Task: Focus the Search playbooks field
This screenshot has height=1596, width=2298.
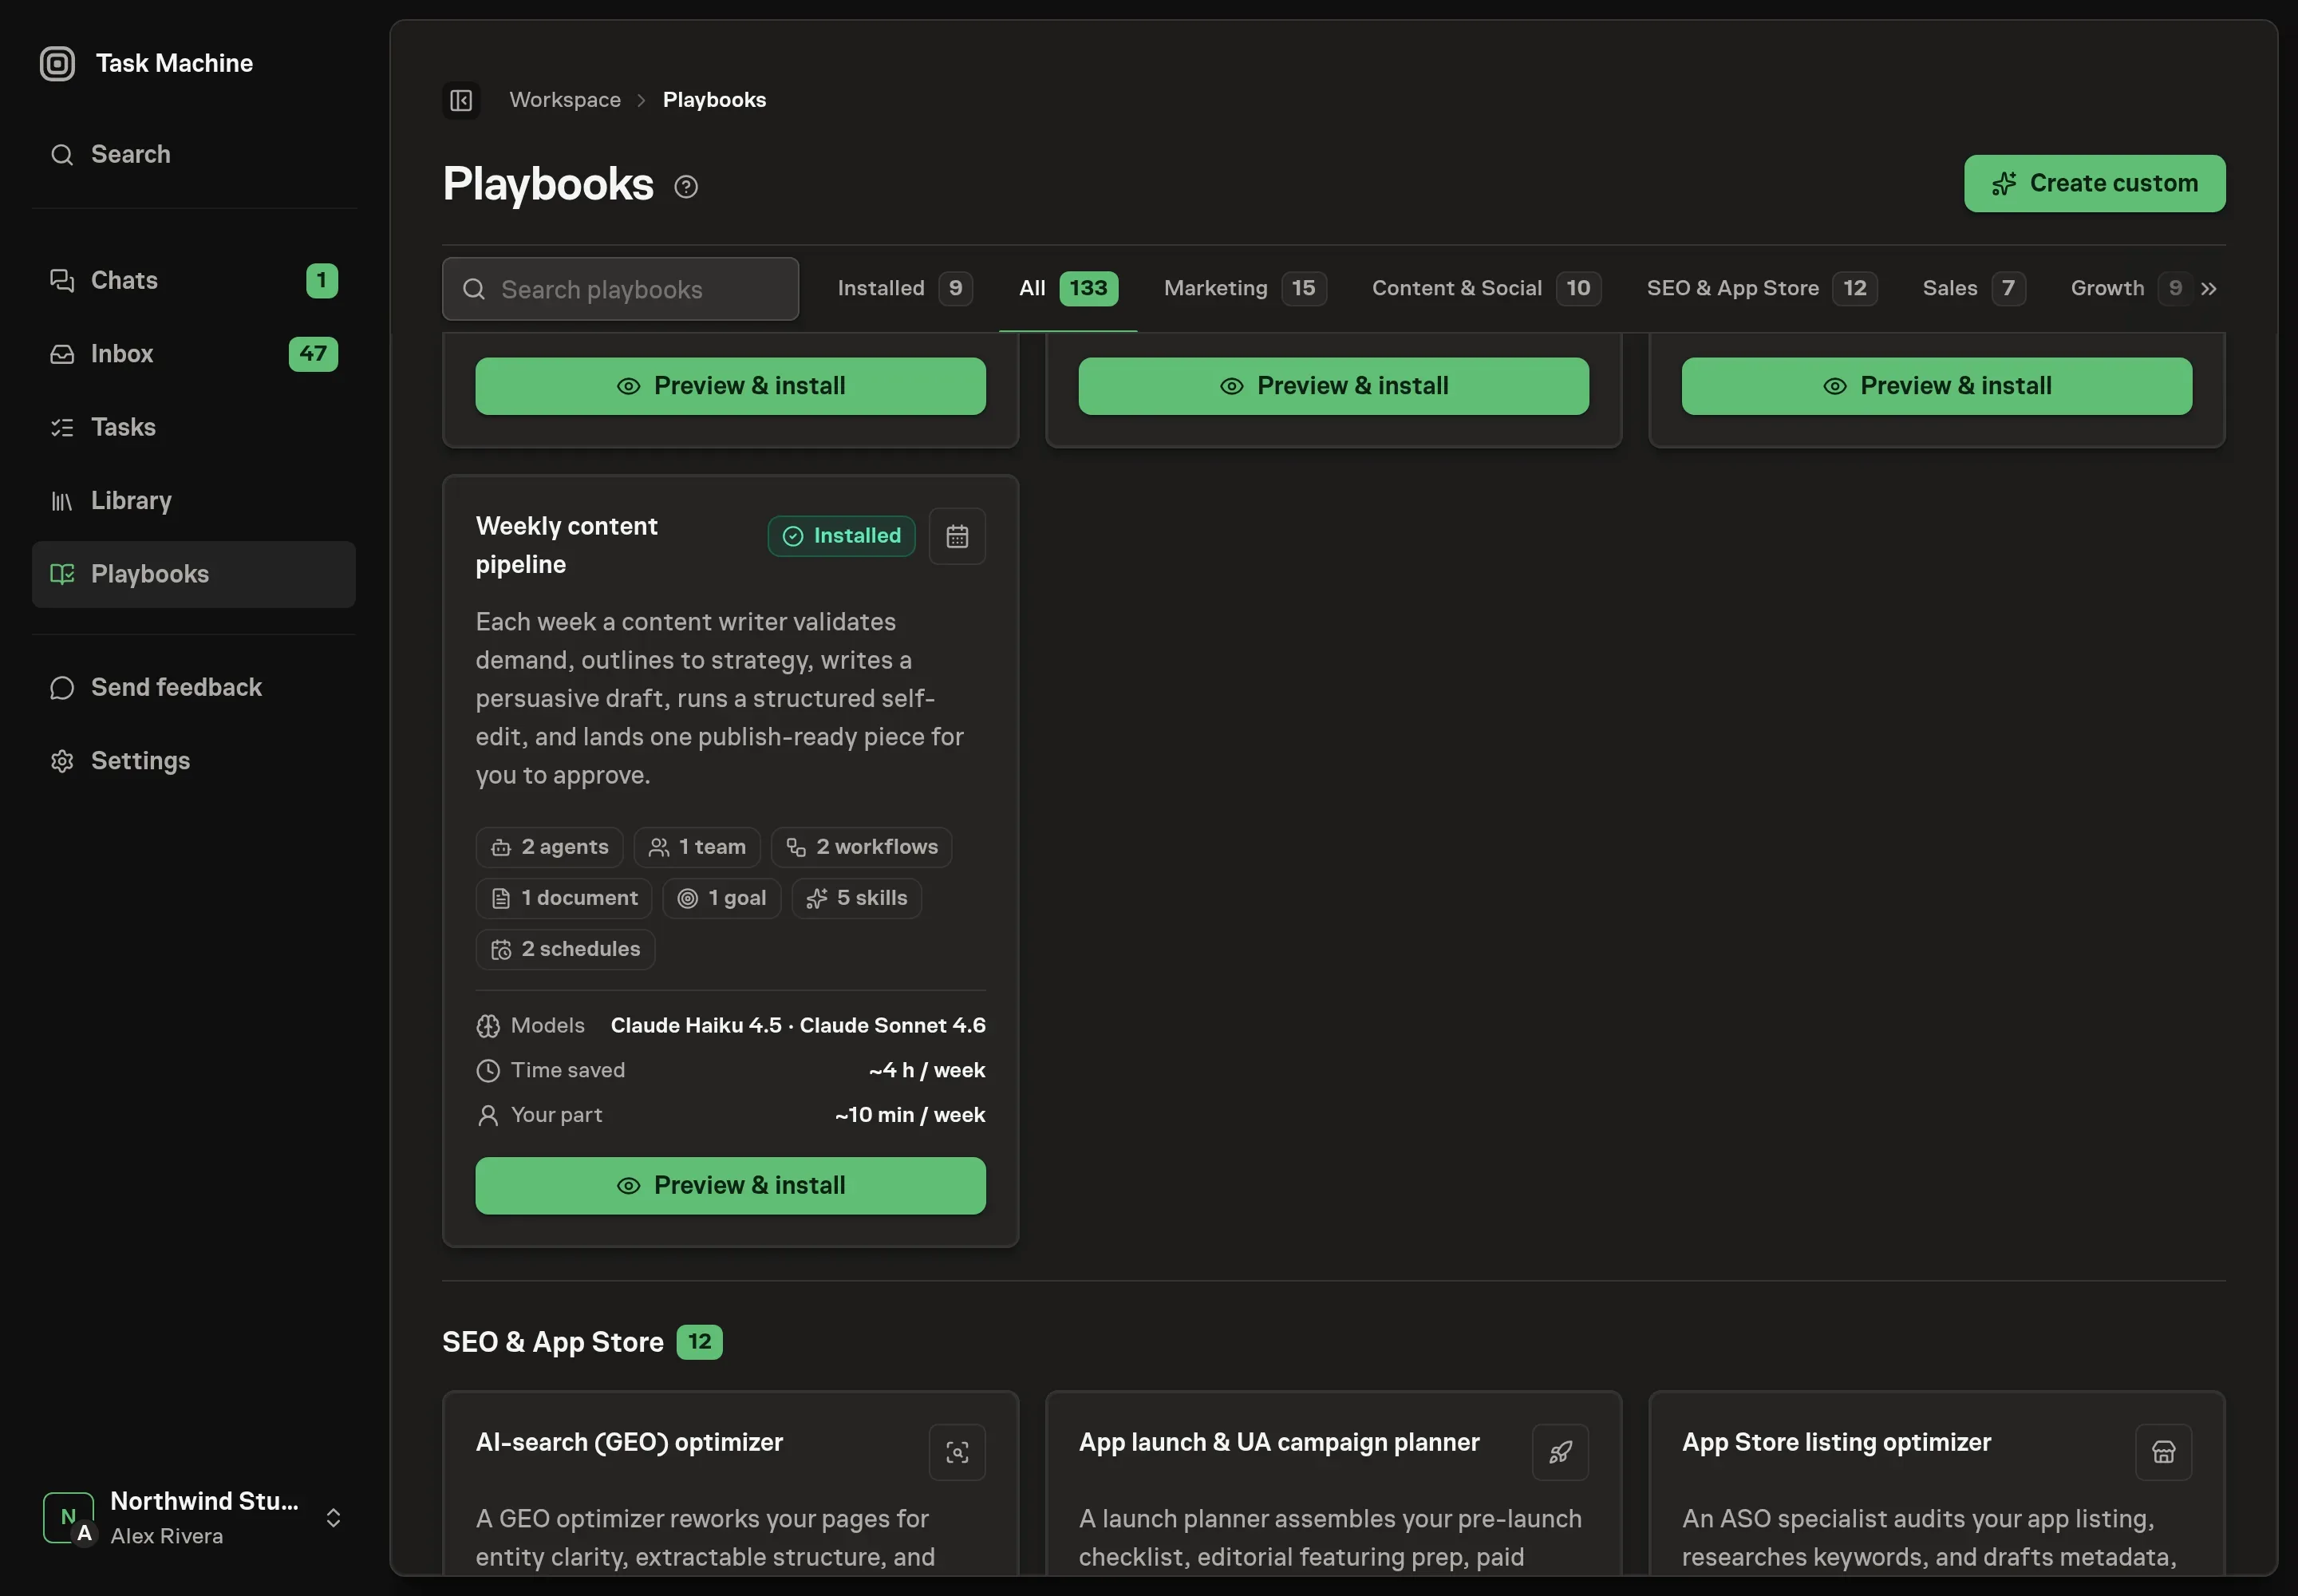Action: coord(620,290)
